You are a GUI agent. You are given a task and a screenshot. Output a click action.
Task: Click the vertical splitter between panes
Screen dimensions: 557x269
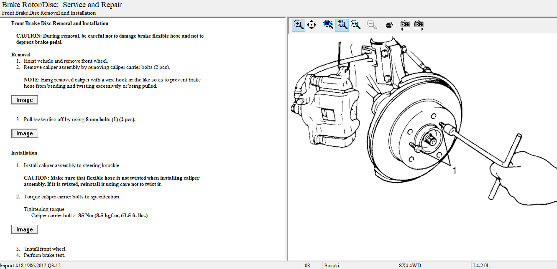[x=287, y=138]
